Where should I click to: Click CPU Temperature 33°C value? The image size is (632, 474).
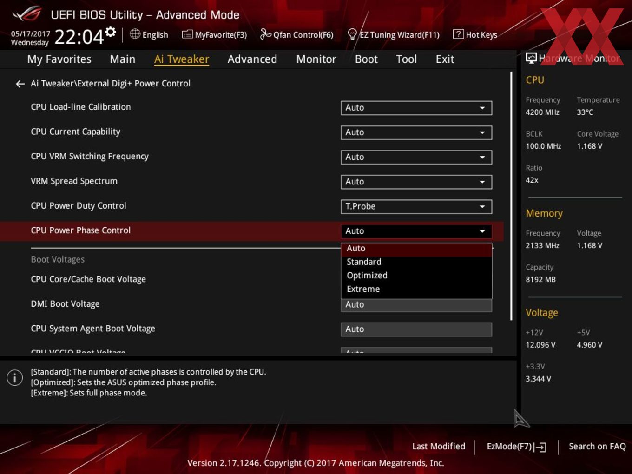click(585, 112)
